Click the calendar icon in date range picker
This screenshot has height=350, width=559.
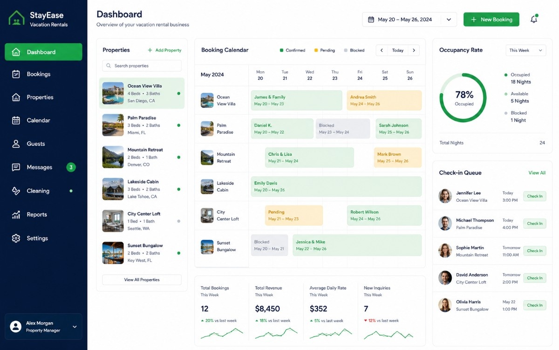pyautogui.click(x=371, y=20)
